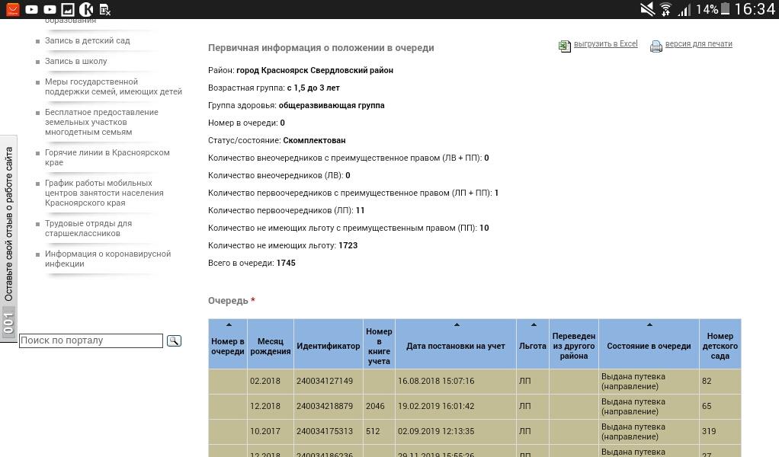Open the screenshot saved notification icon
Viewport: 779px width, 457px height.
tap(68, 9)
